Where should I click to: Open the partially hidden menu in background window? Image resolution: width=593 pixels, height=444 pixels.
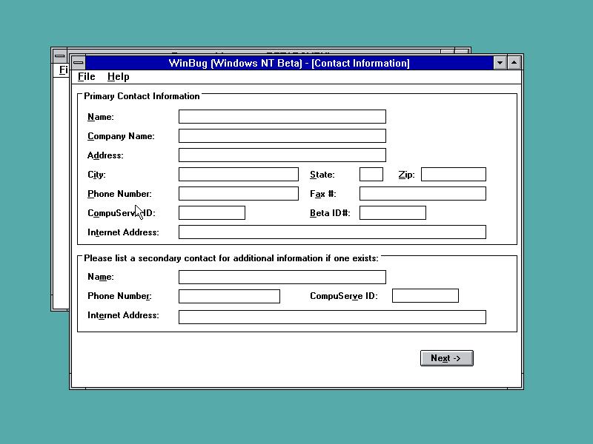[x=63, y=70]
